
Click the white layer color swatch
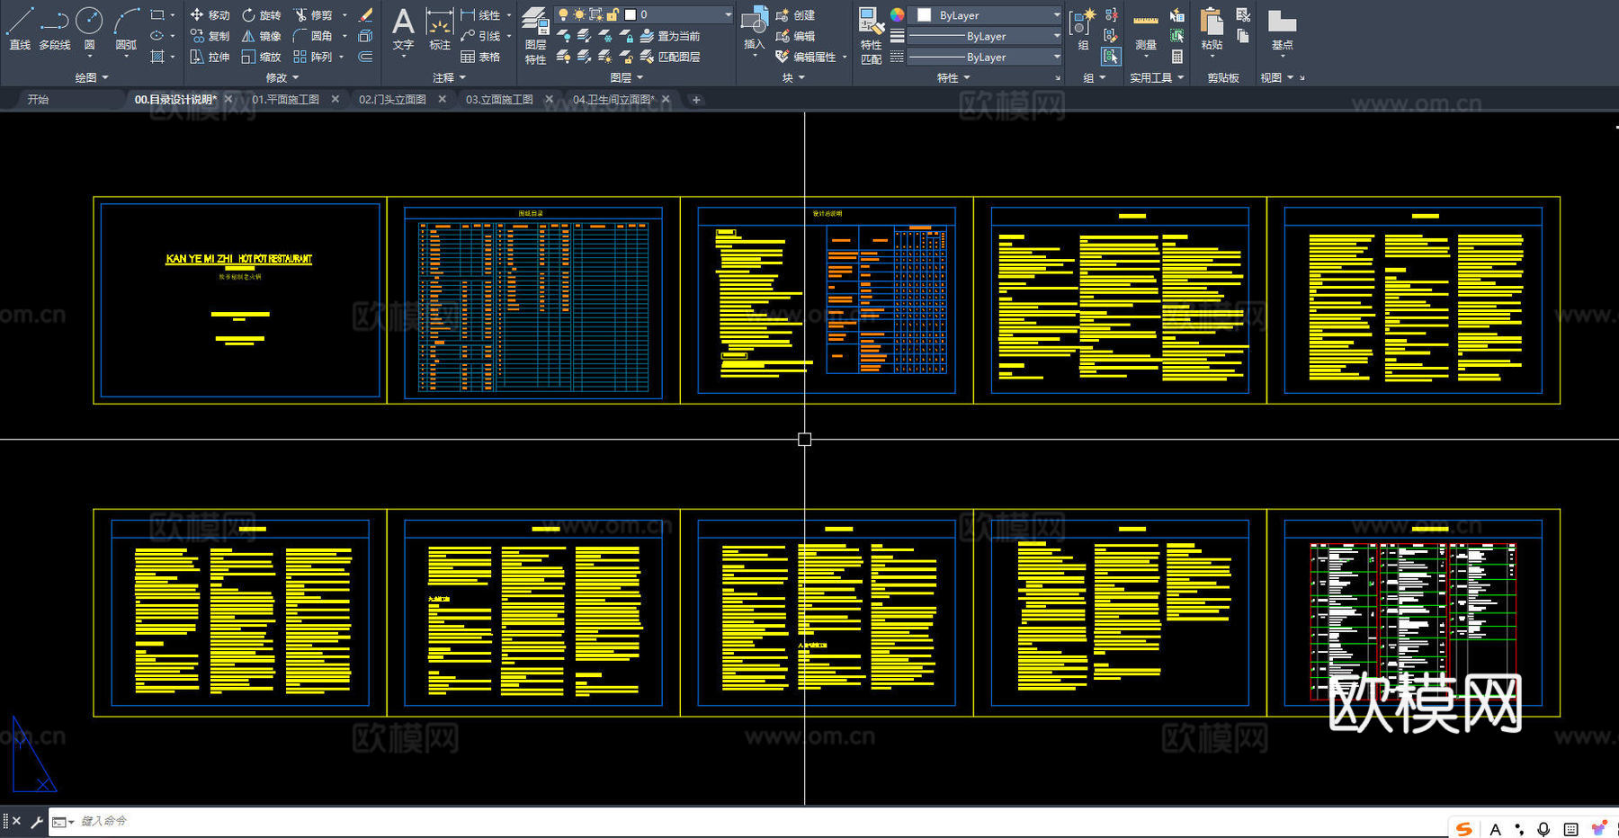[x=631, y=14]
